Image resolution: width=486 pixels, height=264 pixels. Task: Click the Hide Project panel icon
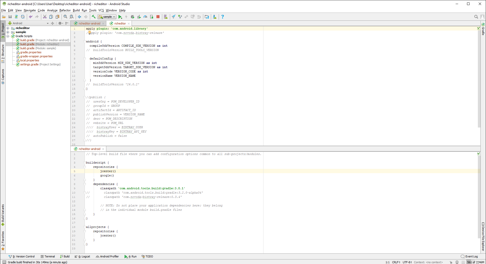[x=67, y=23]
